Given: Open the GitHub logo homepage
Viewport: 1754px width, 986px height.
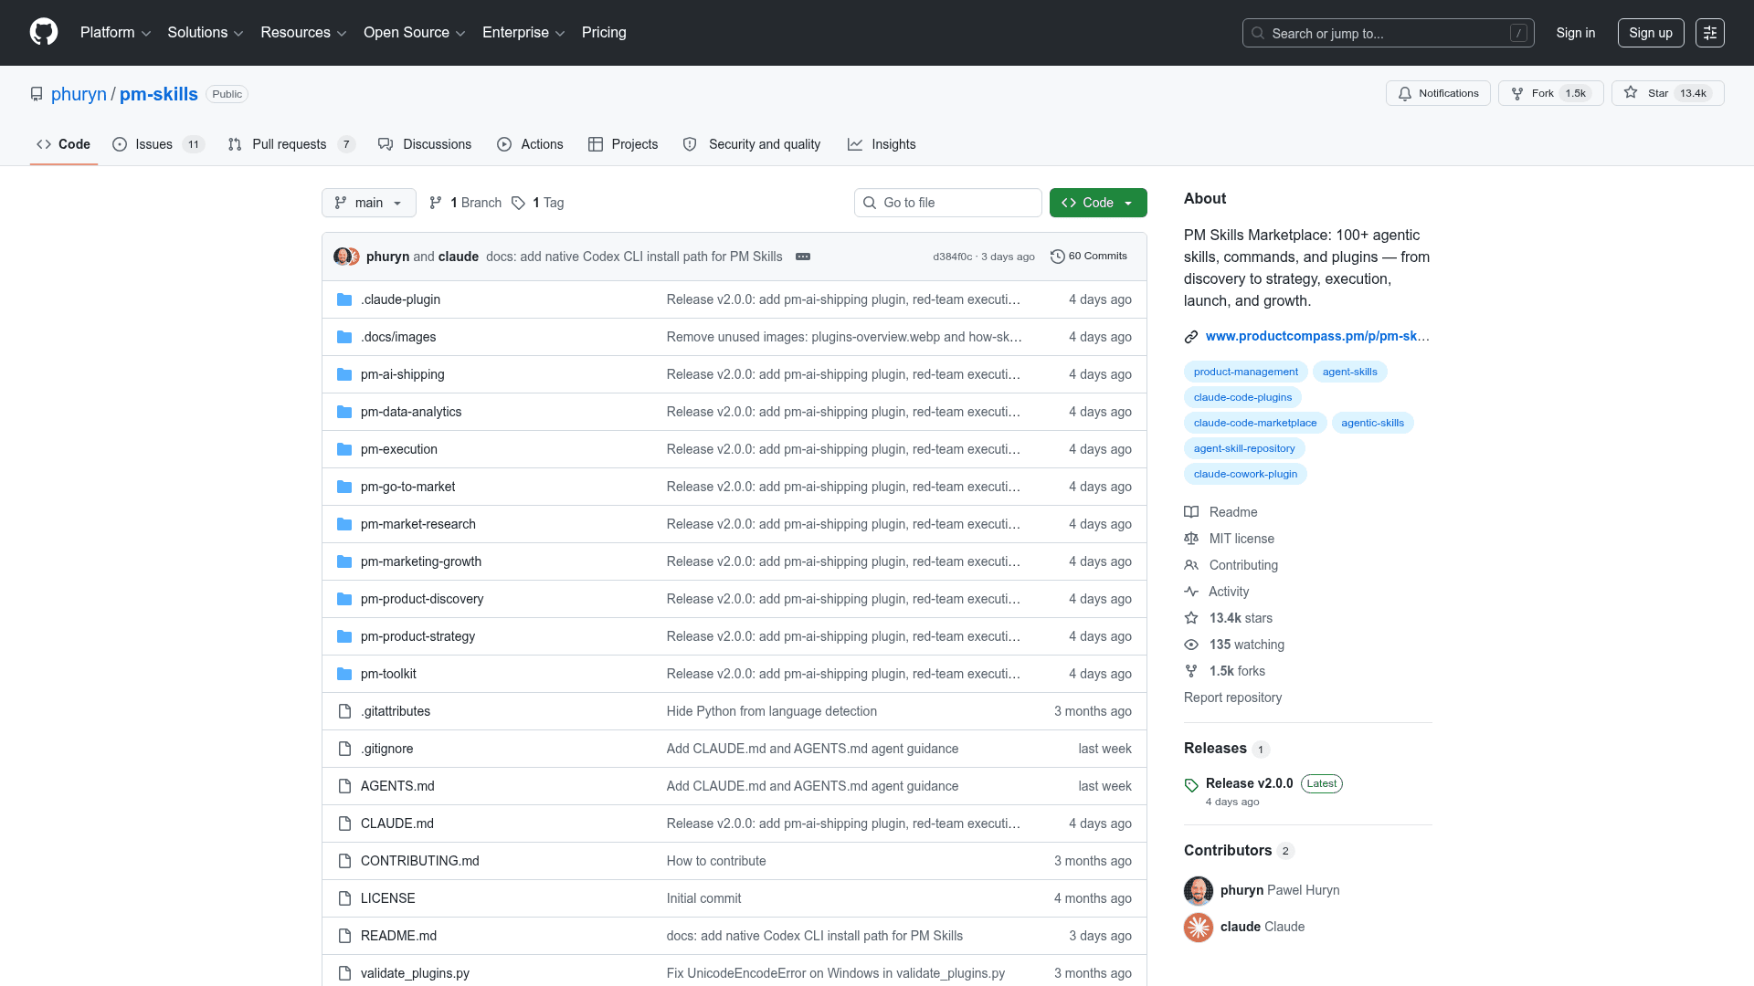Looking at the screenshot, I should (44, 32).
